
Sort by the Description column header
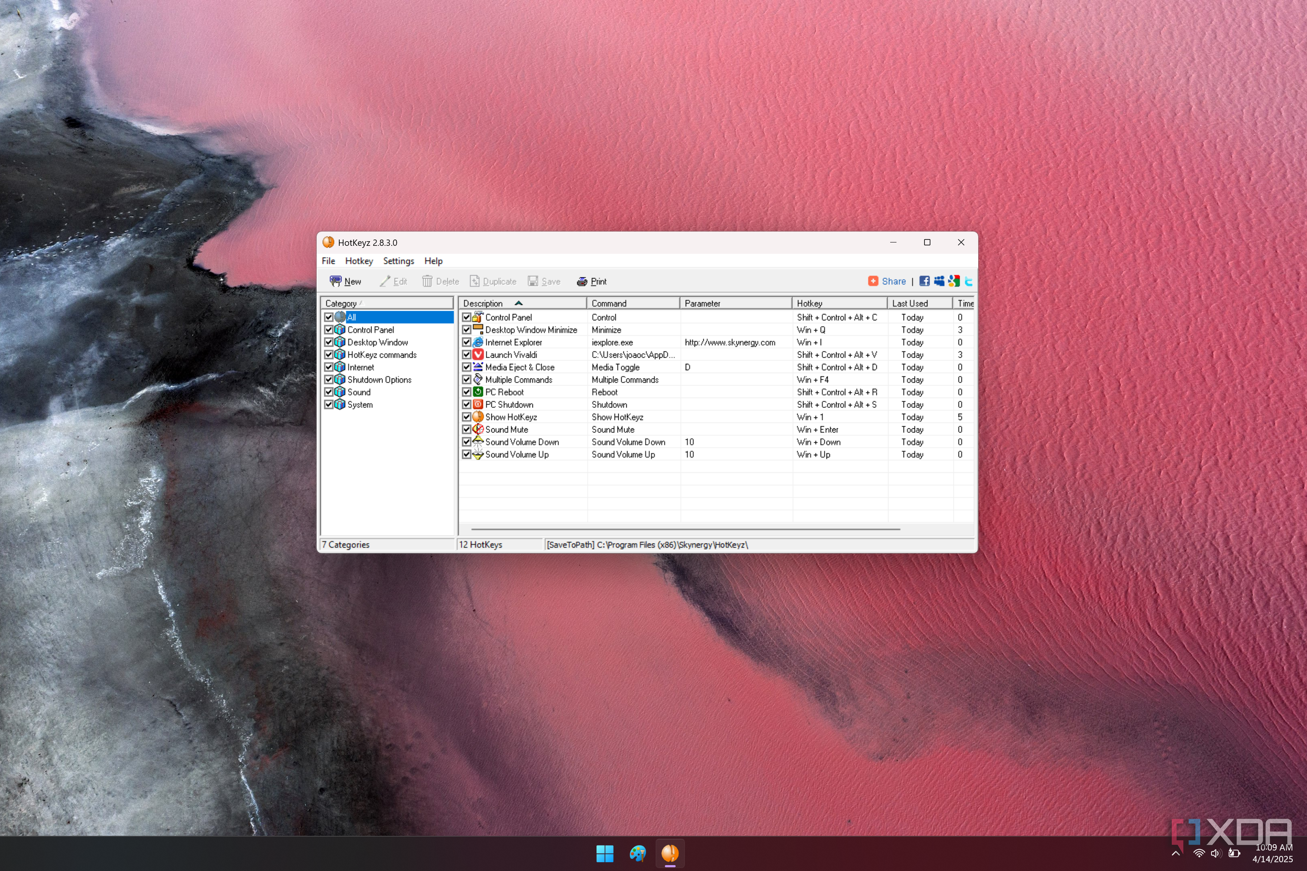pos(522,303)
